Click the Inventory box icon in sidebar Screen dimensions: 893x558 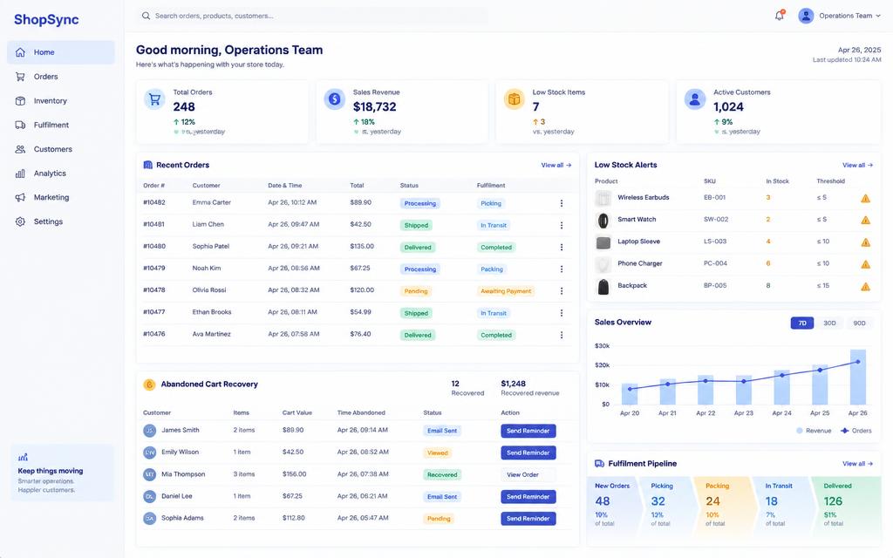(21, 101)
